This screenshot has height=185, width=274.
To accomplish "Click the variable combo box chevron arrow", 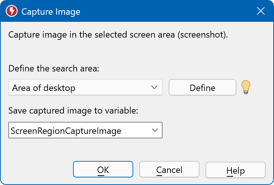I will (154, 130).
